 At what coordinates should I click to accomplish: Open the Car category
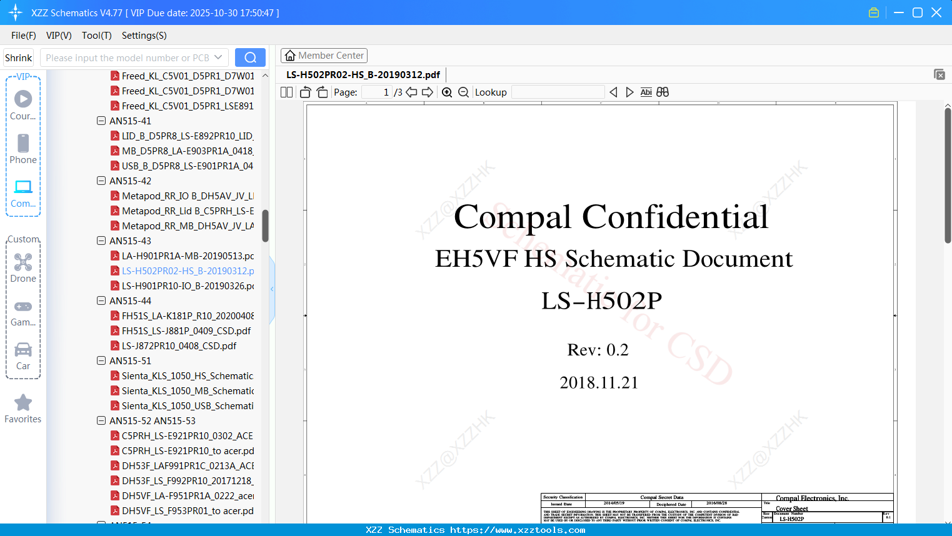(x=23, y=355)
